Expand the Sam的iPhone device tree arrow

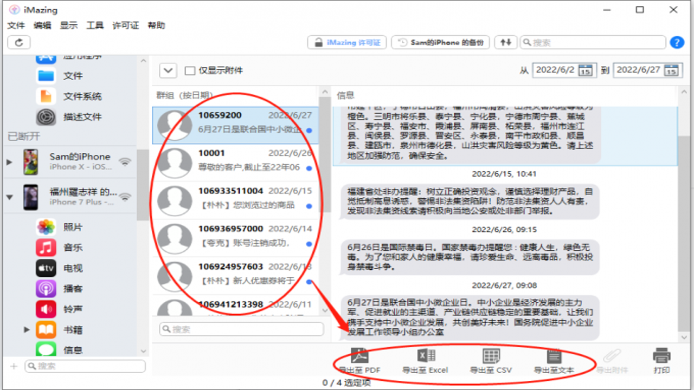click(9, 162)
